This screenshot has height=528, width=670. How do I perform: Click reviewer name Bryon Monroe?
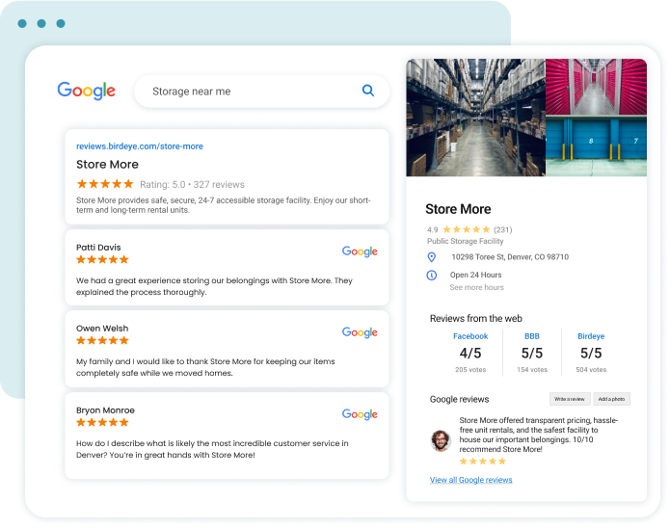pyautogui.click(x=105, y=410)
